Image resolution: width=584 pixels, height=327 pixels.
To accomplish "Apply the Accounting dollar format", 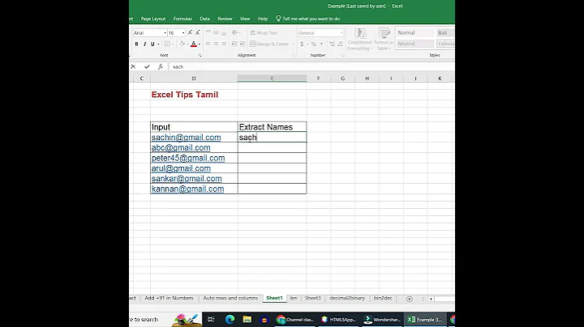I will click(302, 44).
